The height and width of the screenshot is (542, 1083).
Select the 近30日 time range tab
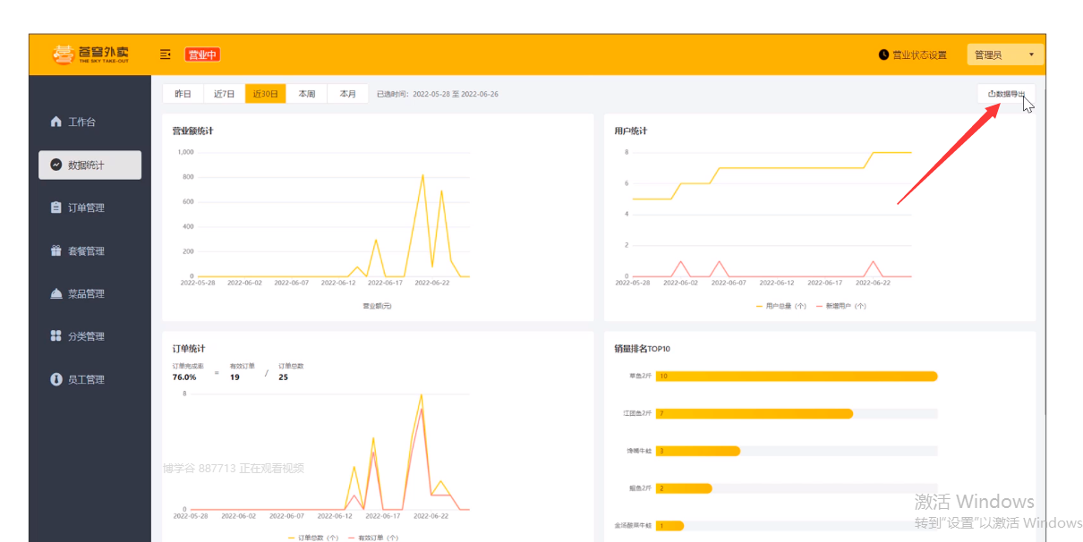266,93
